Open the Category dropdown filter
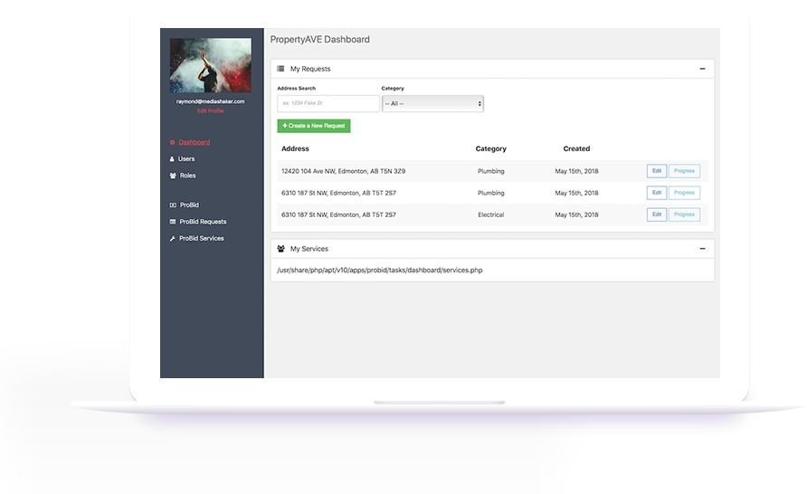807x494 pixels. point(432,104)
